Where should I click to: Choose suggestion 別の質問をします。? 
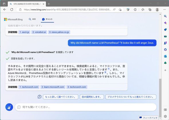click(92, 97)
